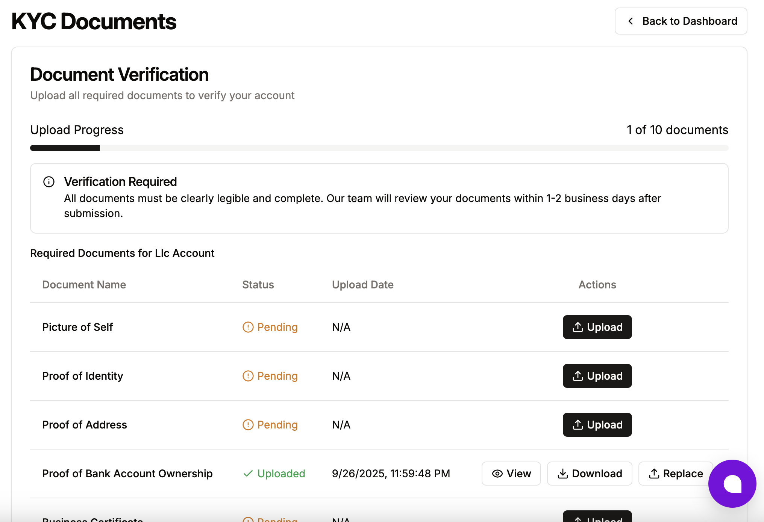Click the purple chat bubble icon

pyautogui.click(x=732, y=484)
